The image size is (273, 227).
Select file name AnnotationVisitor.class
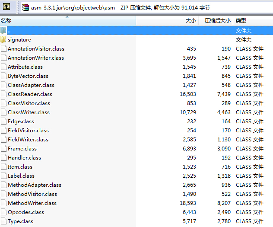click(x=36, y=49)
